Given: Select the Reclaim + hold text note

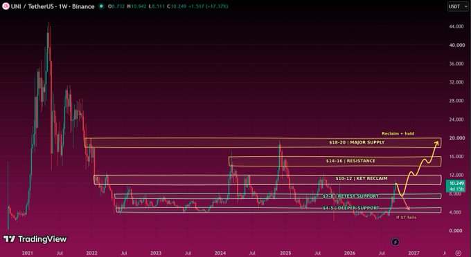Looking at the screenshot, I should coord(398,133).
